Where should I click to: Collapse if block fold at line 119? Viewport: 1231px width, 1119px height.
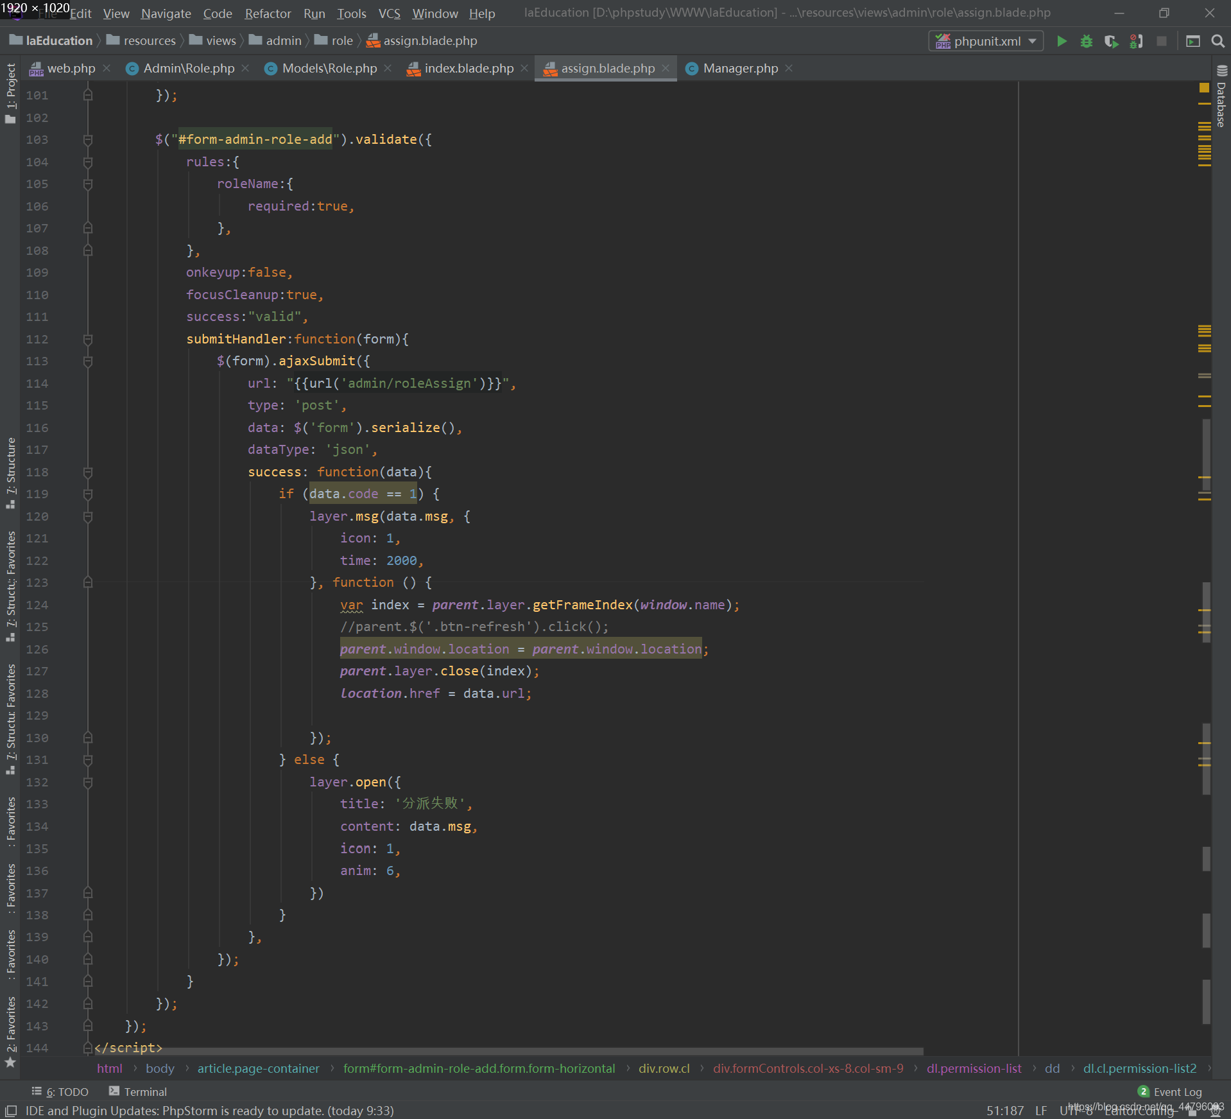[x=88, y=494]
